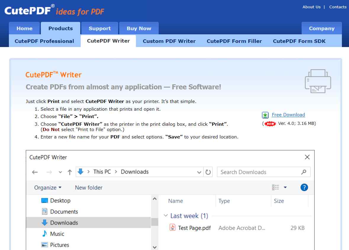Image resolution: width=349 pixels, height=250 pixels.
Task: Switch to the CutePDF Professional tab
Action: 44,41
